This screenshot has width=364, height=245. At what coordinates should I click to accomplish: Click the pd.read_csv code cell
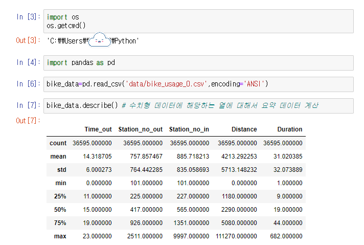tap(198, 84)
